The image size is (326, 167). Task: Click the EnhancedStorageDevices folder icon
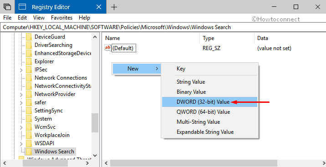point(29,53)
